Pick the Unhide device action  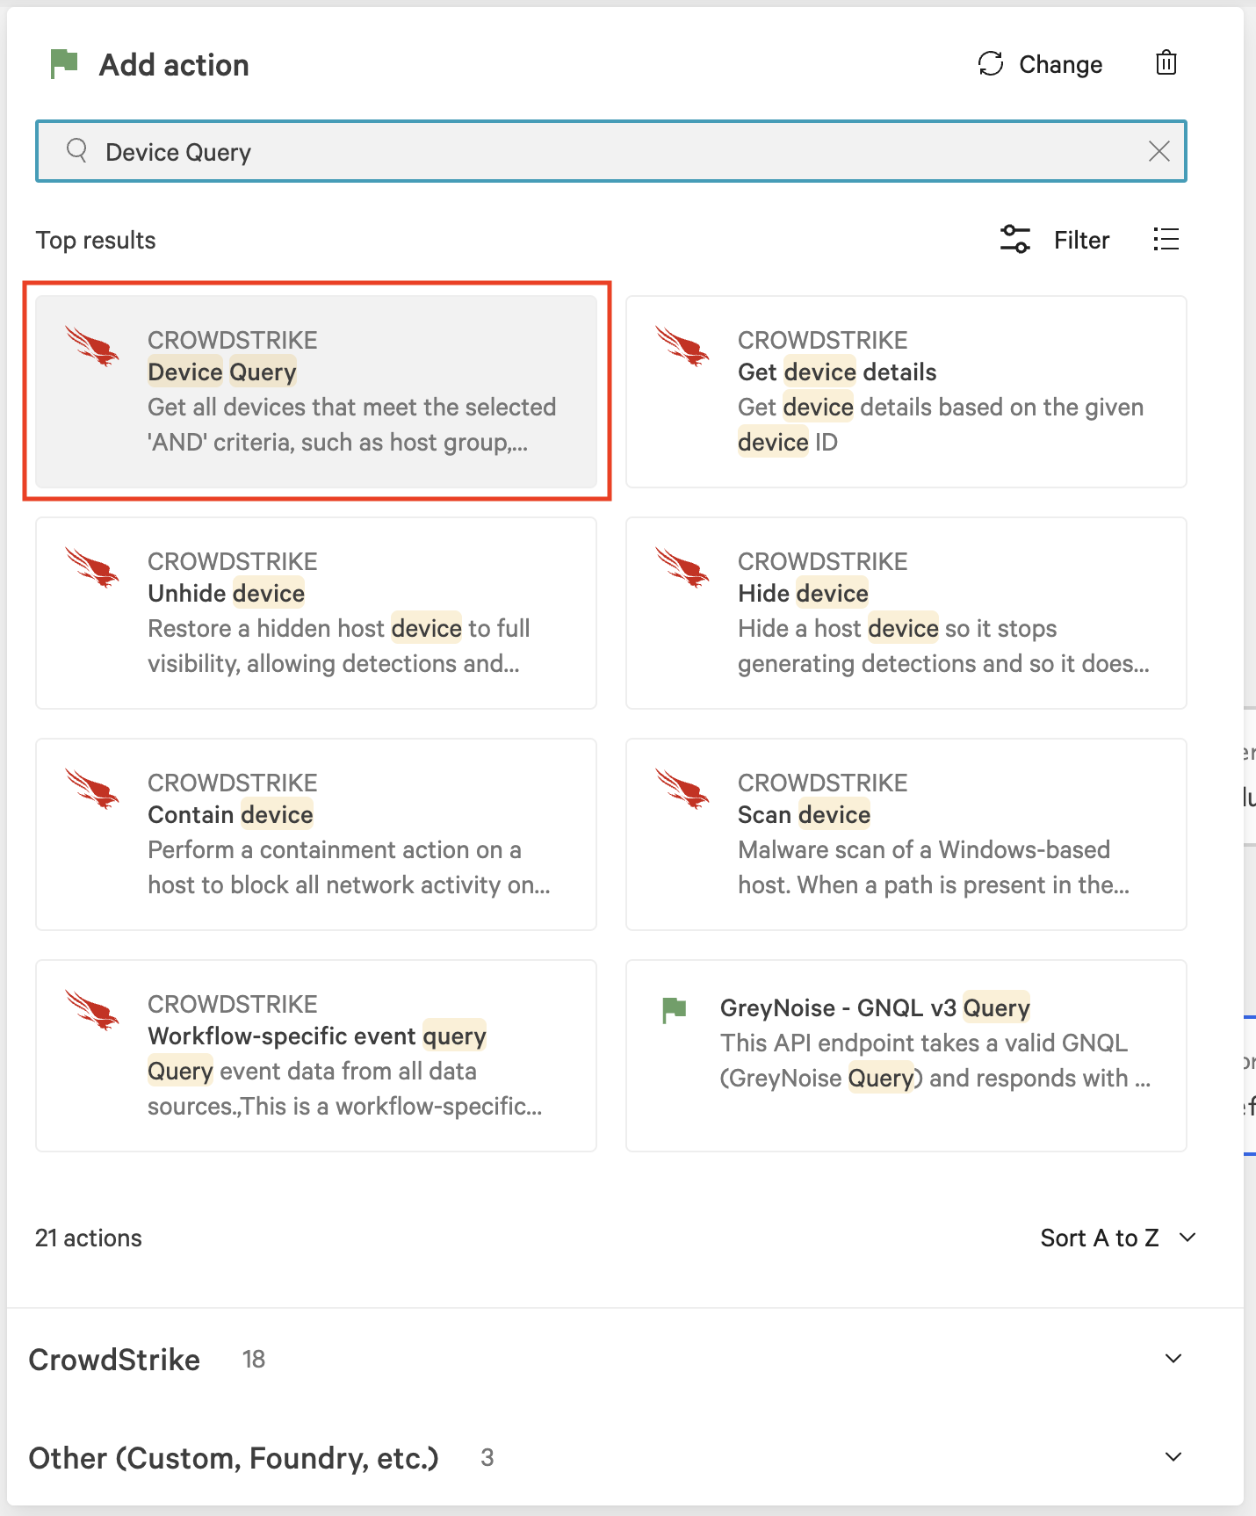316,613
